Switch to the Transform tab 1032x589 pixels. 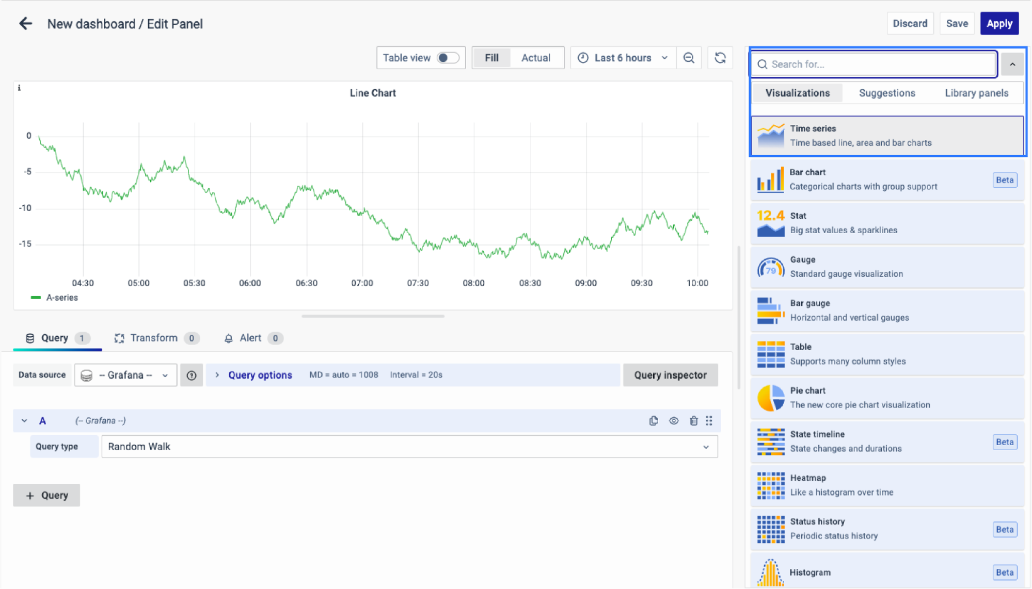(153, 338)
